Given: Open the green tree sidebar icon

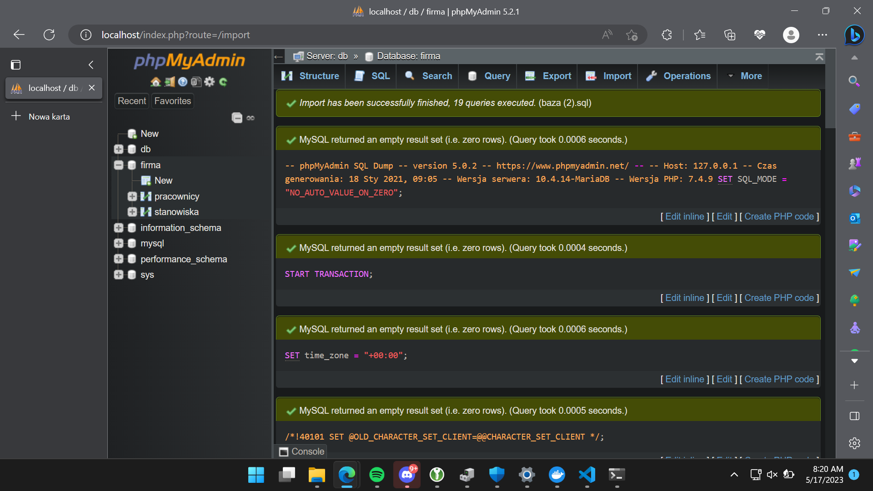Looking at the screenshot, I should click(x=854, y=300).
